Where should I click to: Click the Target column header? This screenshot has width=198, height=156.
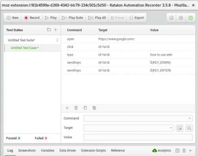point(103,30)
